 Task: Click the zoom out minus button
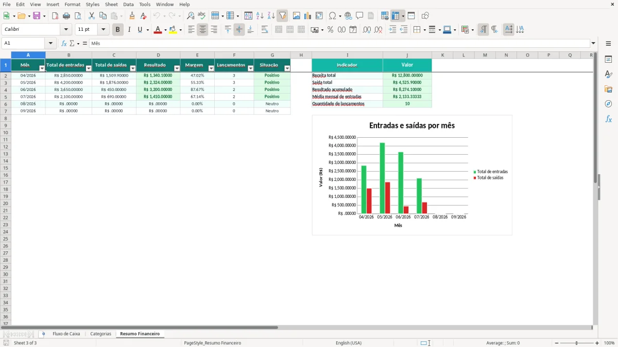coord(557,343)
